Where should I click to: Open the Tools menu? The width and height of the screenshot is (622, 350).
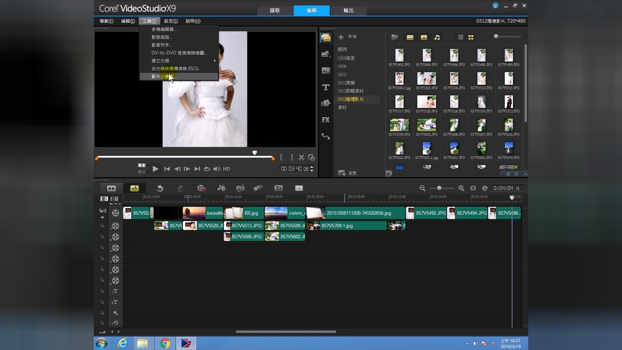149,21
